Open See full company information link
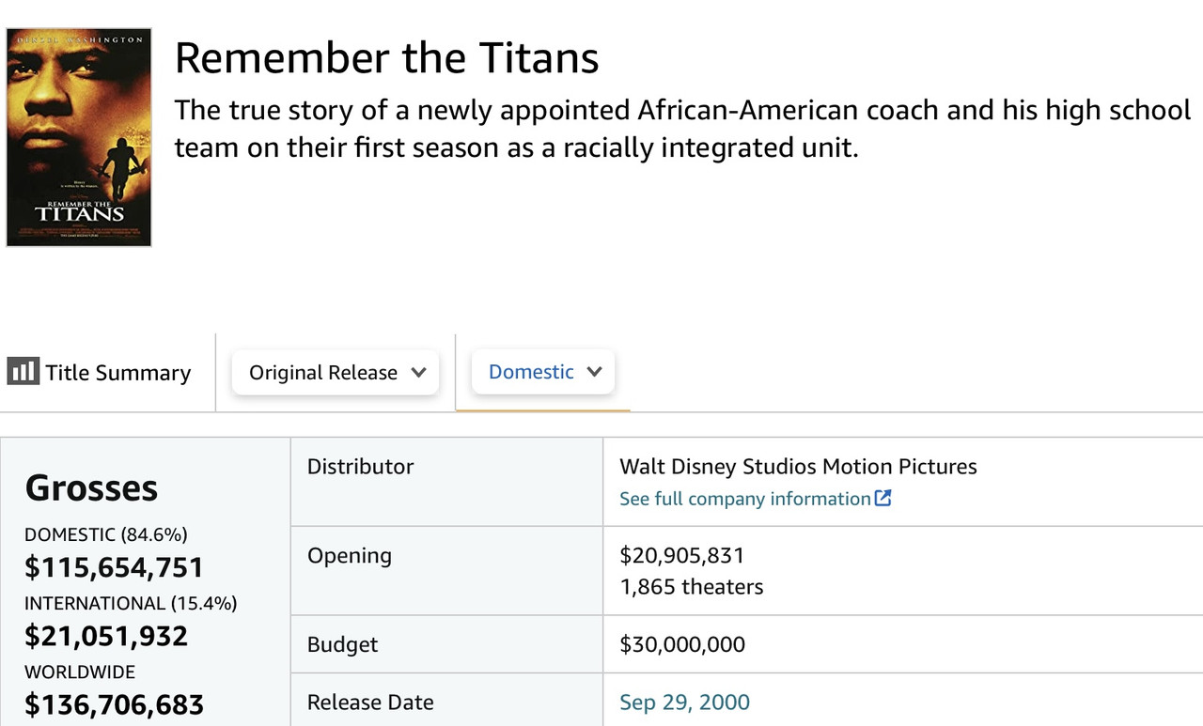The width and height of the screenshot is (1203, 726). [x=745, y=499]
